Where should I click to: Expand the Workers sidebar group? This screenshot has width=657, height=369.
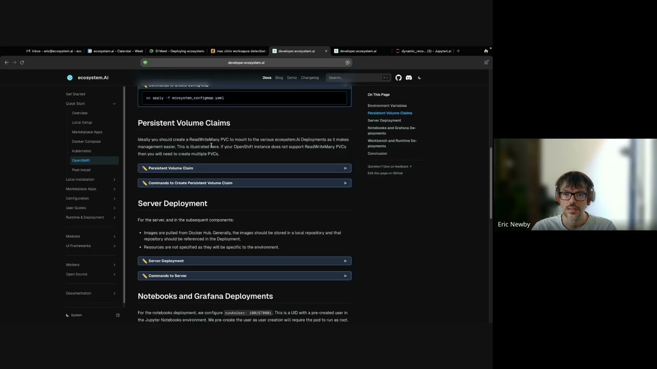click(x=91, y=264)
